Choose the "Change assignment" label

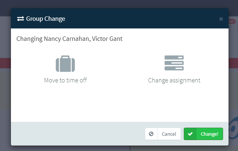pyautogui.click(x=174, y=81)
